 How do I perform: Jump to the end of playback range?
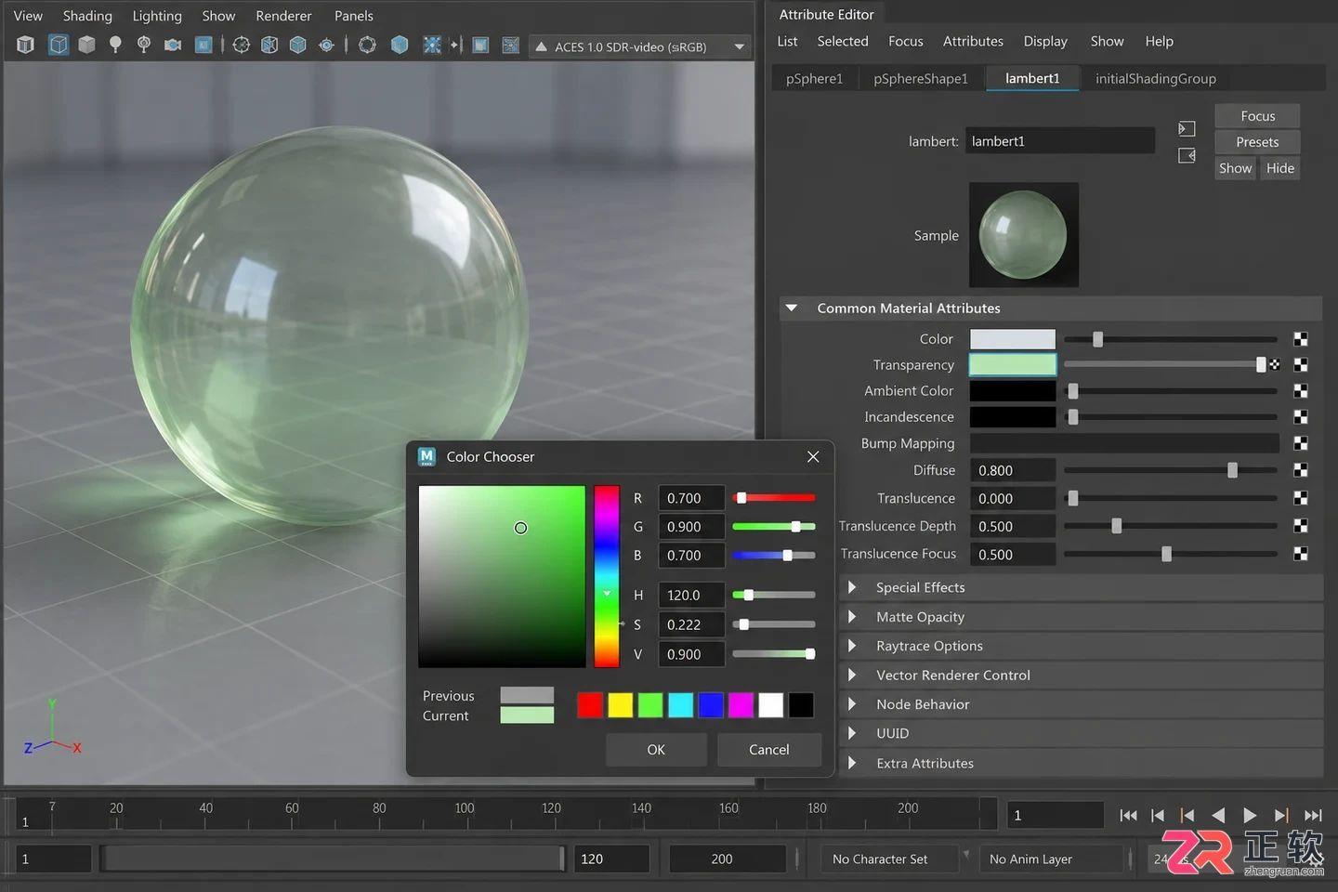(x=1313, y=816)
